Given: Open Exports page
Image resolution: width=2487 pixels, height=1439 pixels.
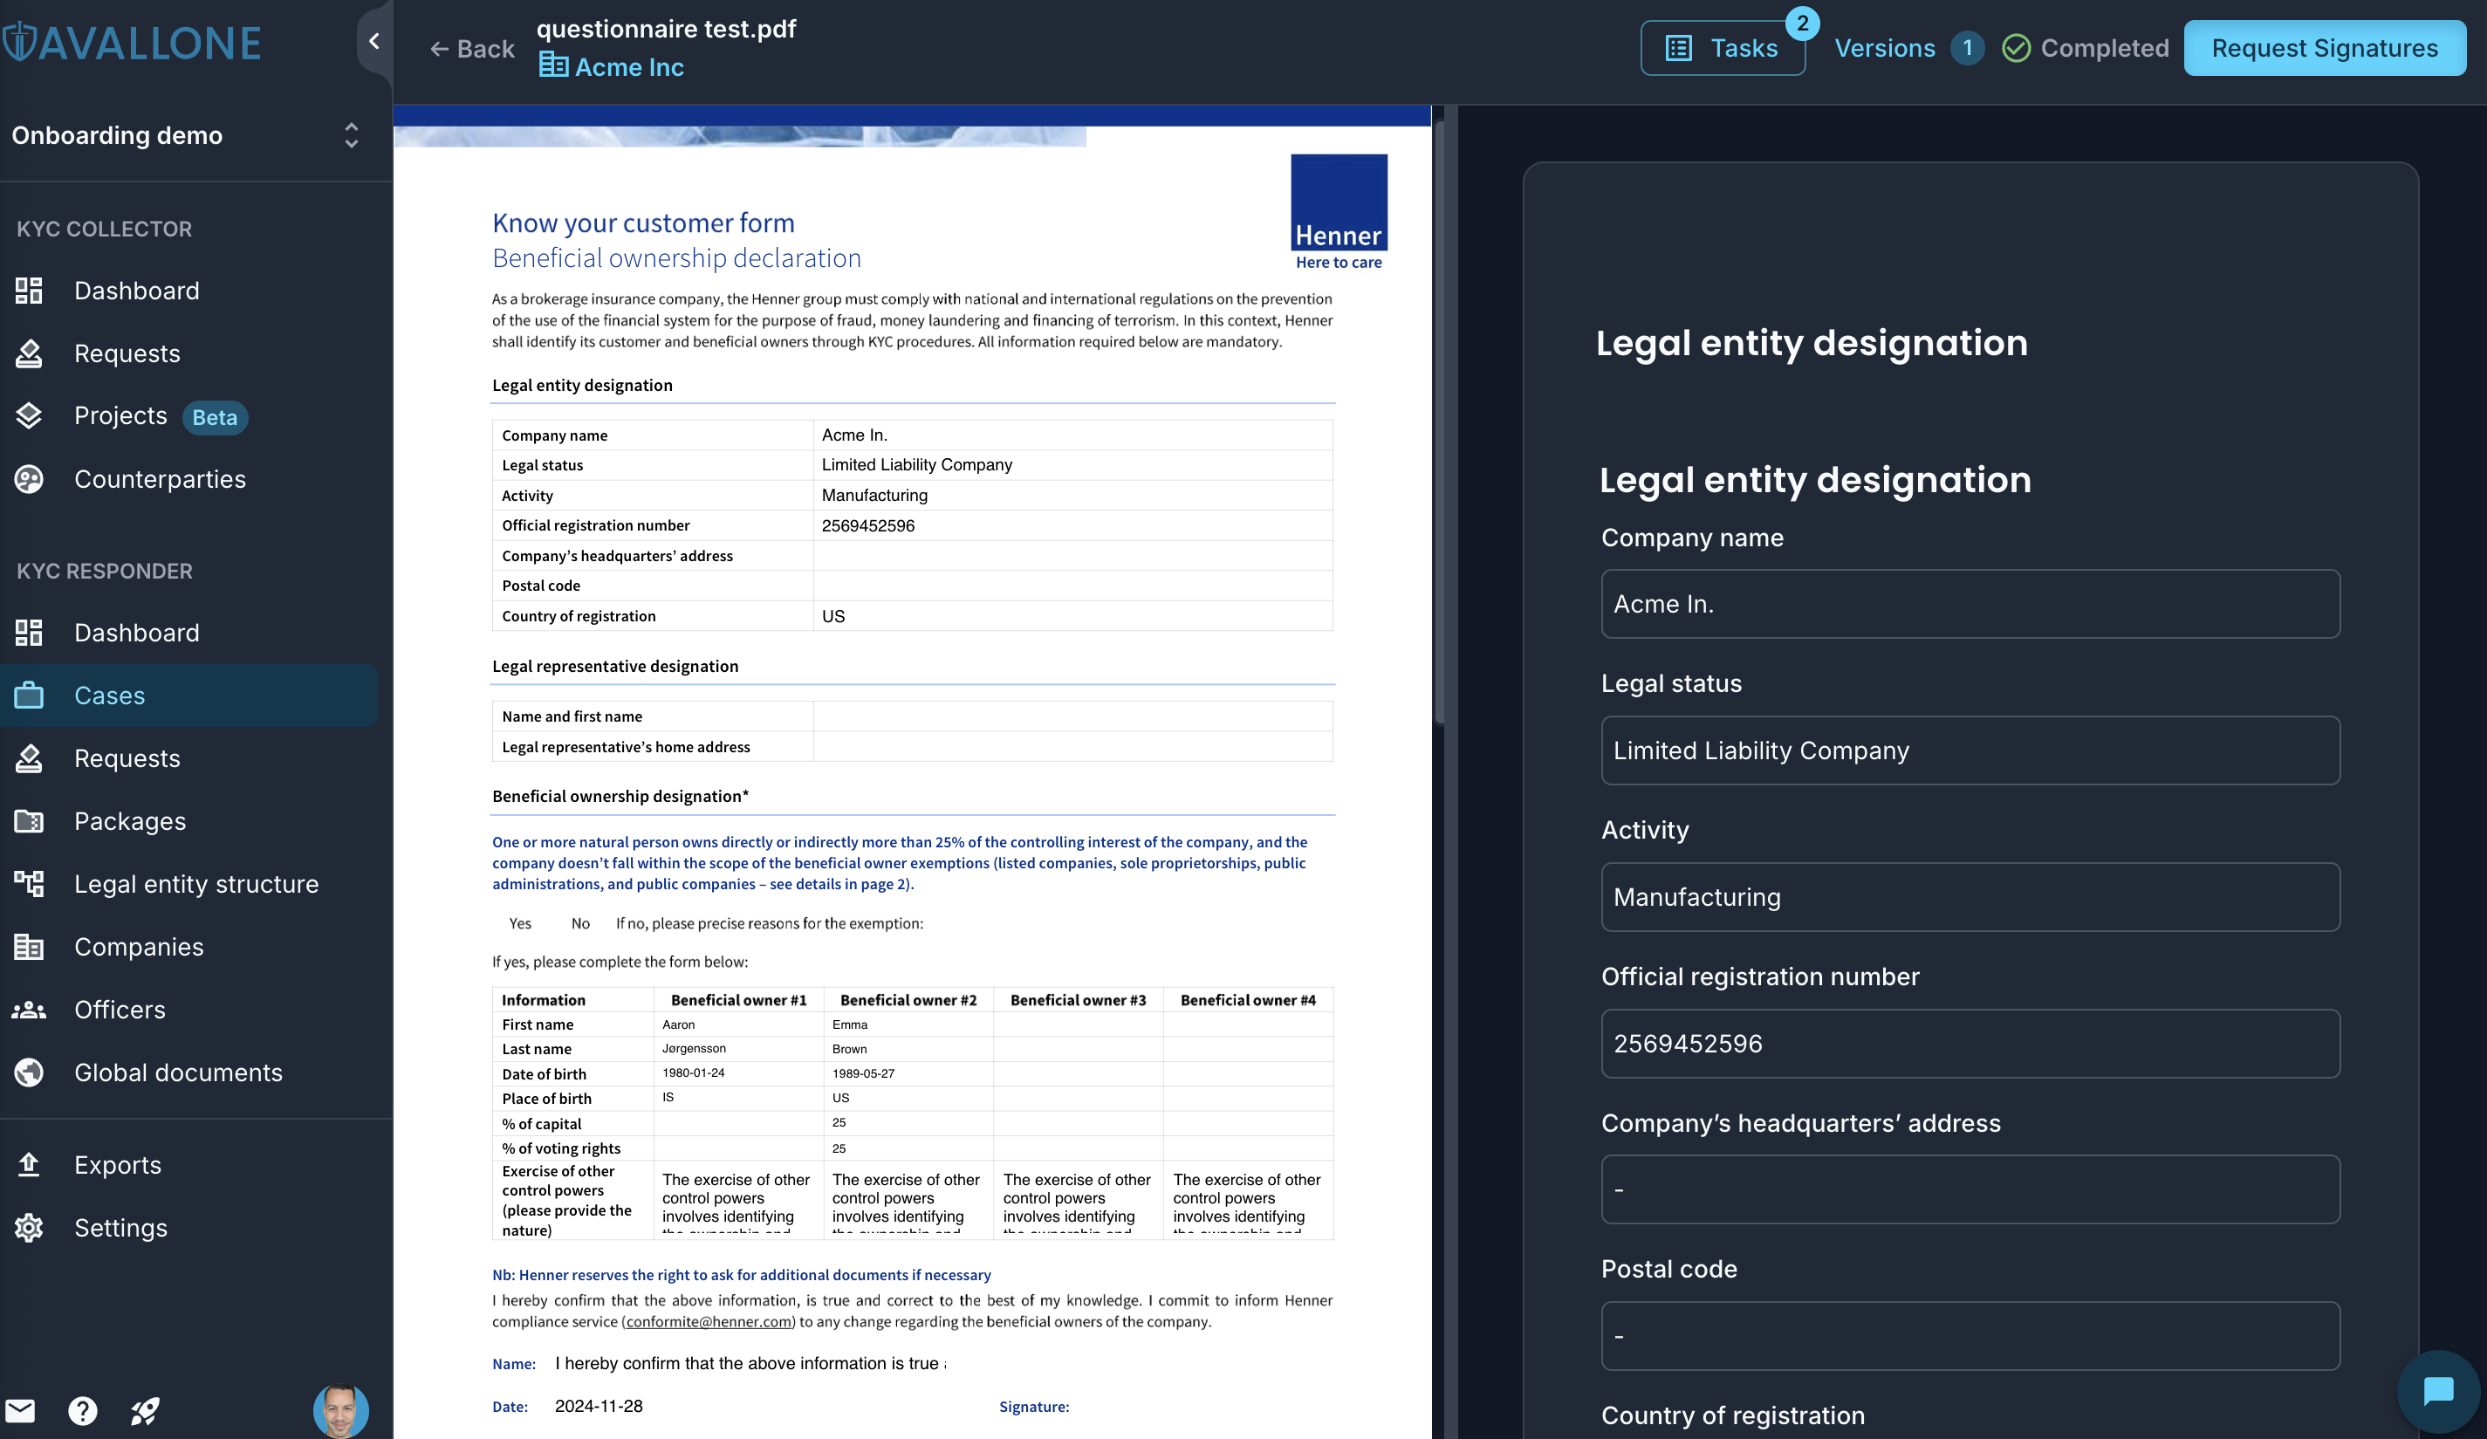Looking at the screenshot, I should (x=118, y=1165).
